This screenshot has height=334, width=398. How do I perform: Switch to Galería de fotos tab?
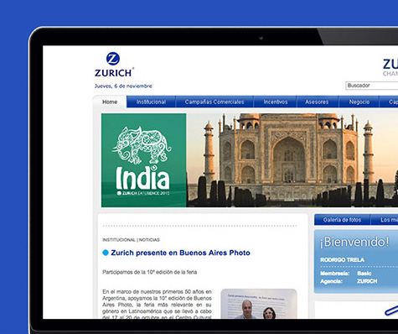click(x=342, y=220)
